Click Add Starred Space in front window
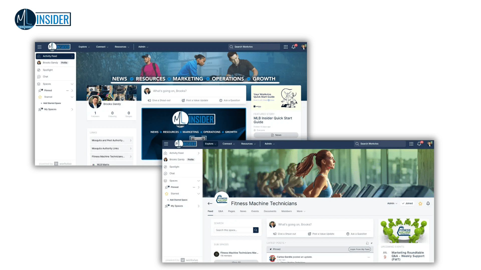The width and height of the screenshot is (481, 270). coord(177,200)
